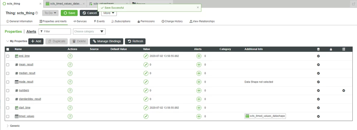The height and width of the screenshot is (130, 357).
Task: Edit value pencil for end_time
Action: coord(146,56)
